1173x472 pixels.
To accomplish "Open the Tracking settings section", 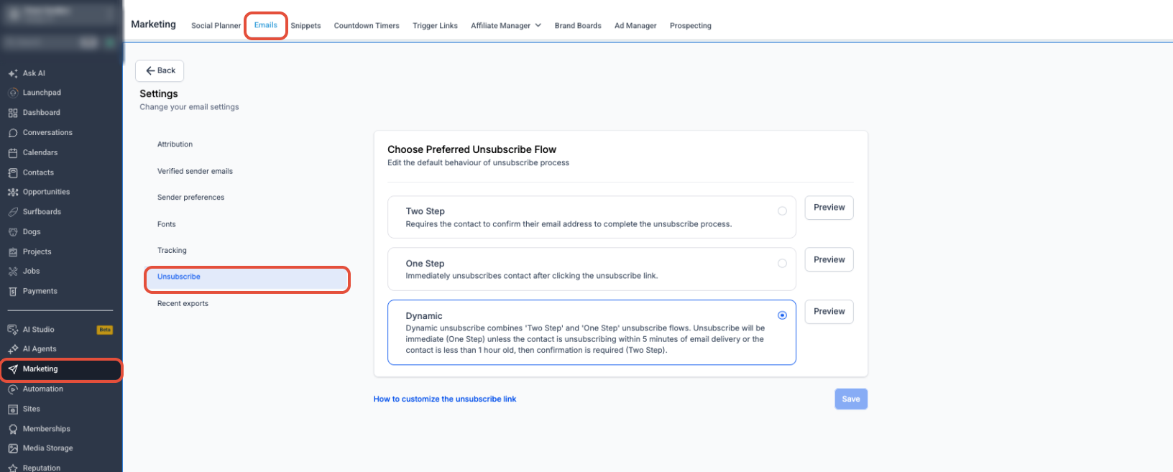I will click(x=172, y=251).
